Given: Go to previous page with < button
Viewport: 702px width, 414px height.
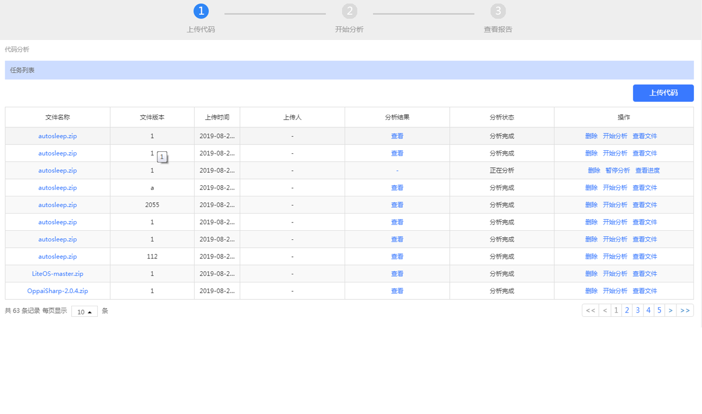Looking at the screenshot, I should (x=605, y=310).
